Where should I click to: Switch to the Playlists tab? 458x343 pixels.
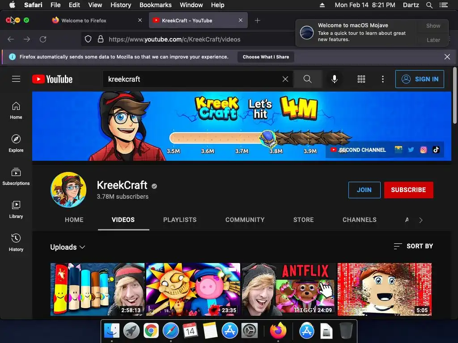(180, 220)
